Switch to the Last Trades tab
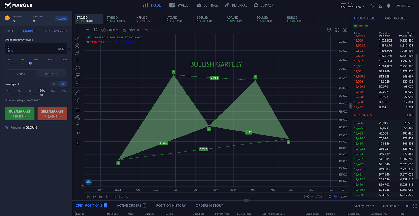This screenshot has height=216, width=419. pos(395,18)
